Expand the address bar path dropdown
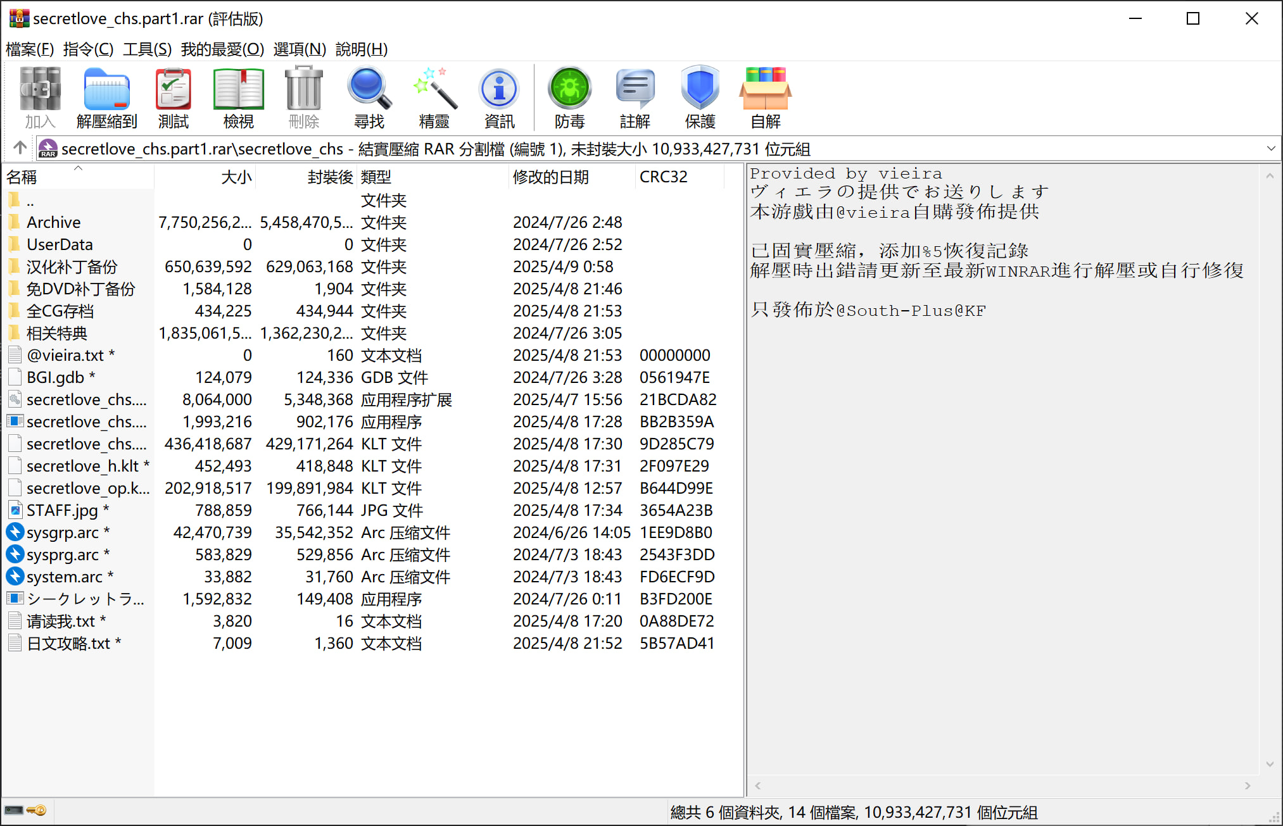 (1270, 149)
